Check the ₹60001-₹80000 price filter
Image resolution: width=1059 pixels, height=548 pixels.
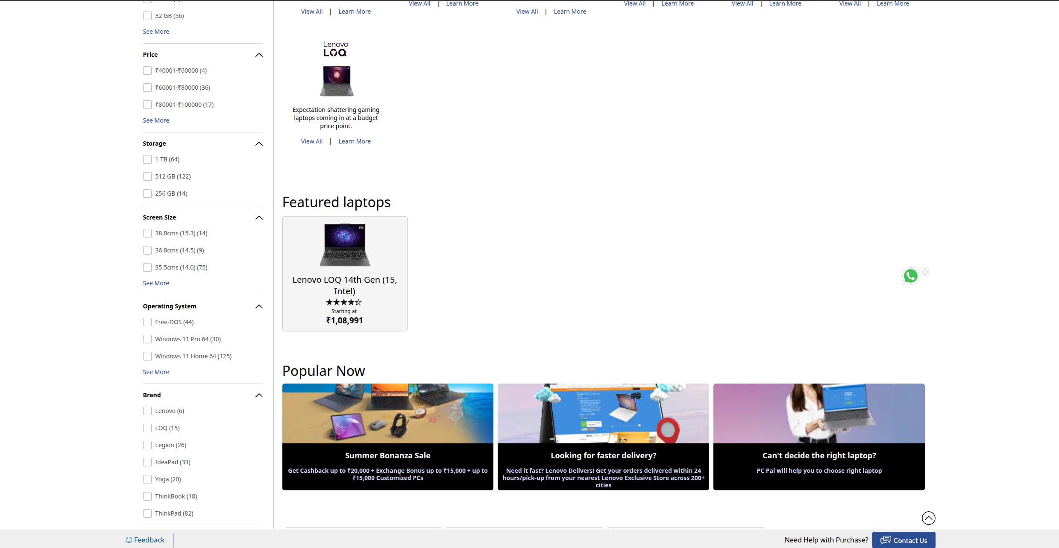click(x=147, y=88)
